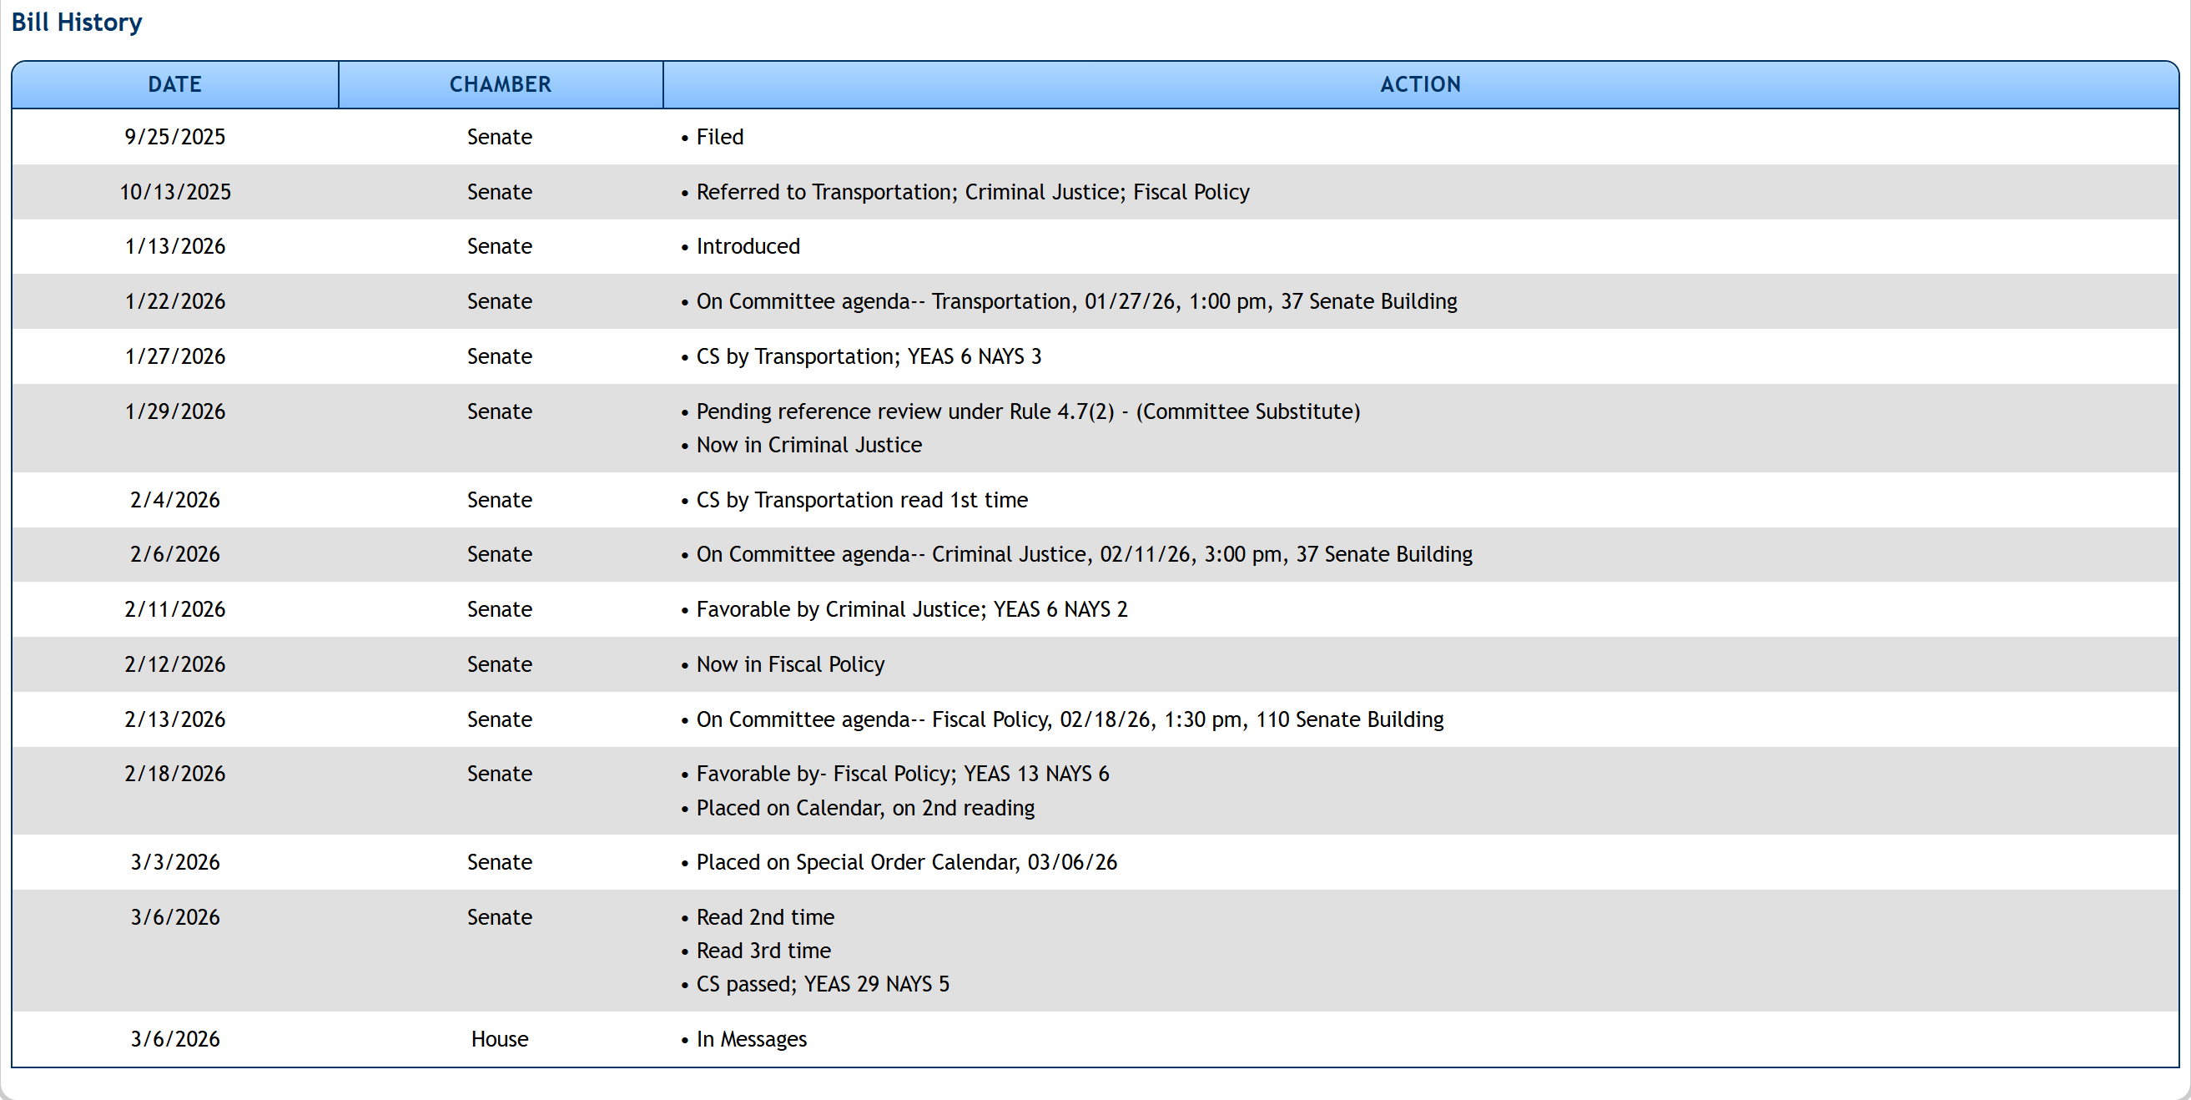
Task: Click the Bill History heading
Action: pyautogui.click(x=77, y=23)
